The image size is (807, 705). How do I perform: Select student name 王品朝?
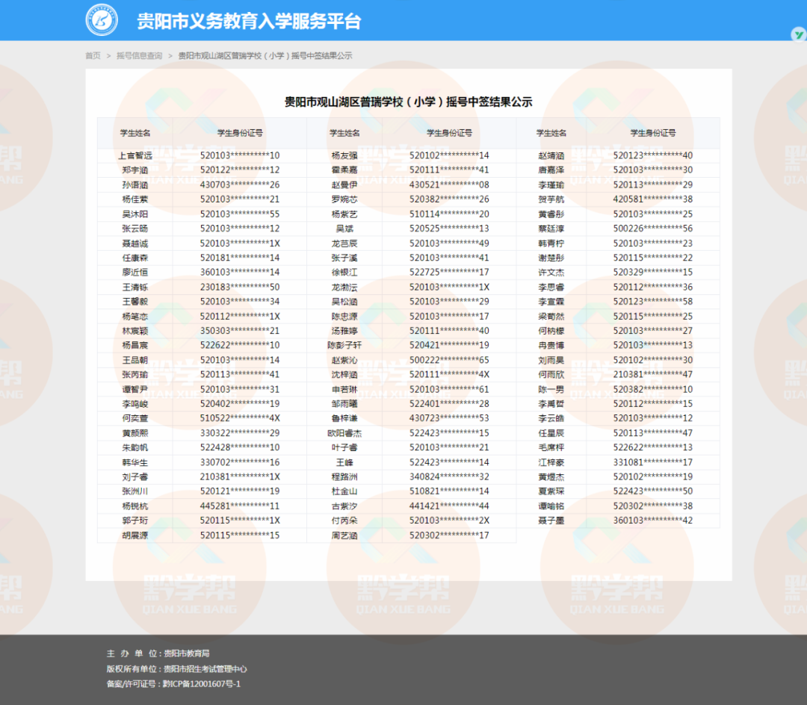[x=135, y=360]
